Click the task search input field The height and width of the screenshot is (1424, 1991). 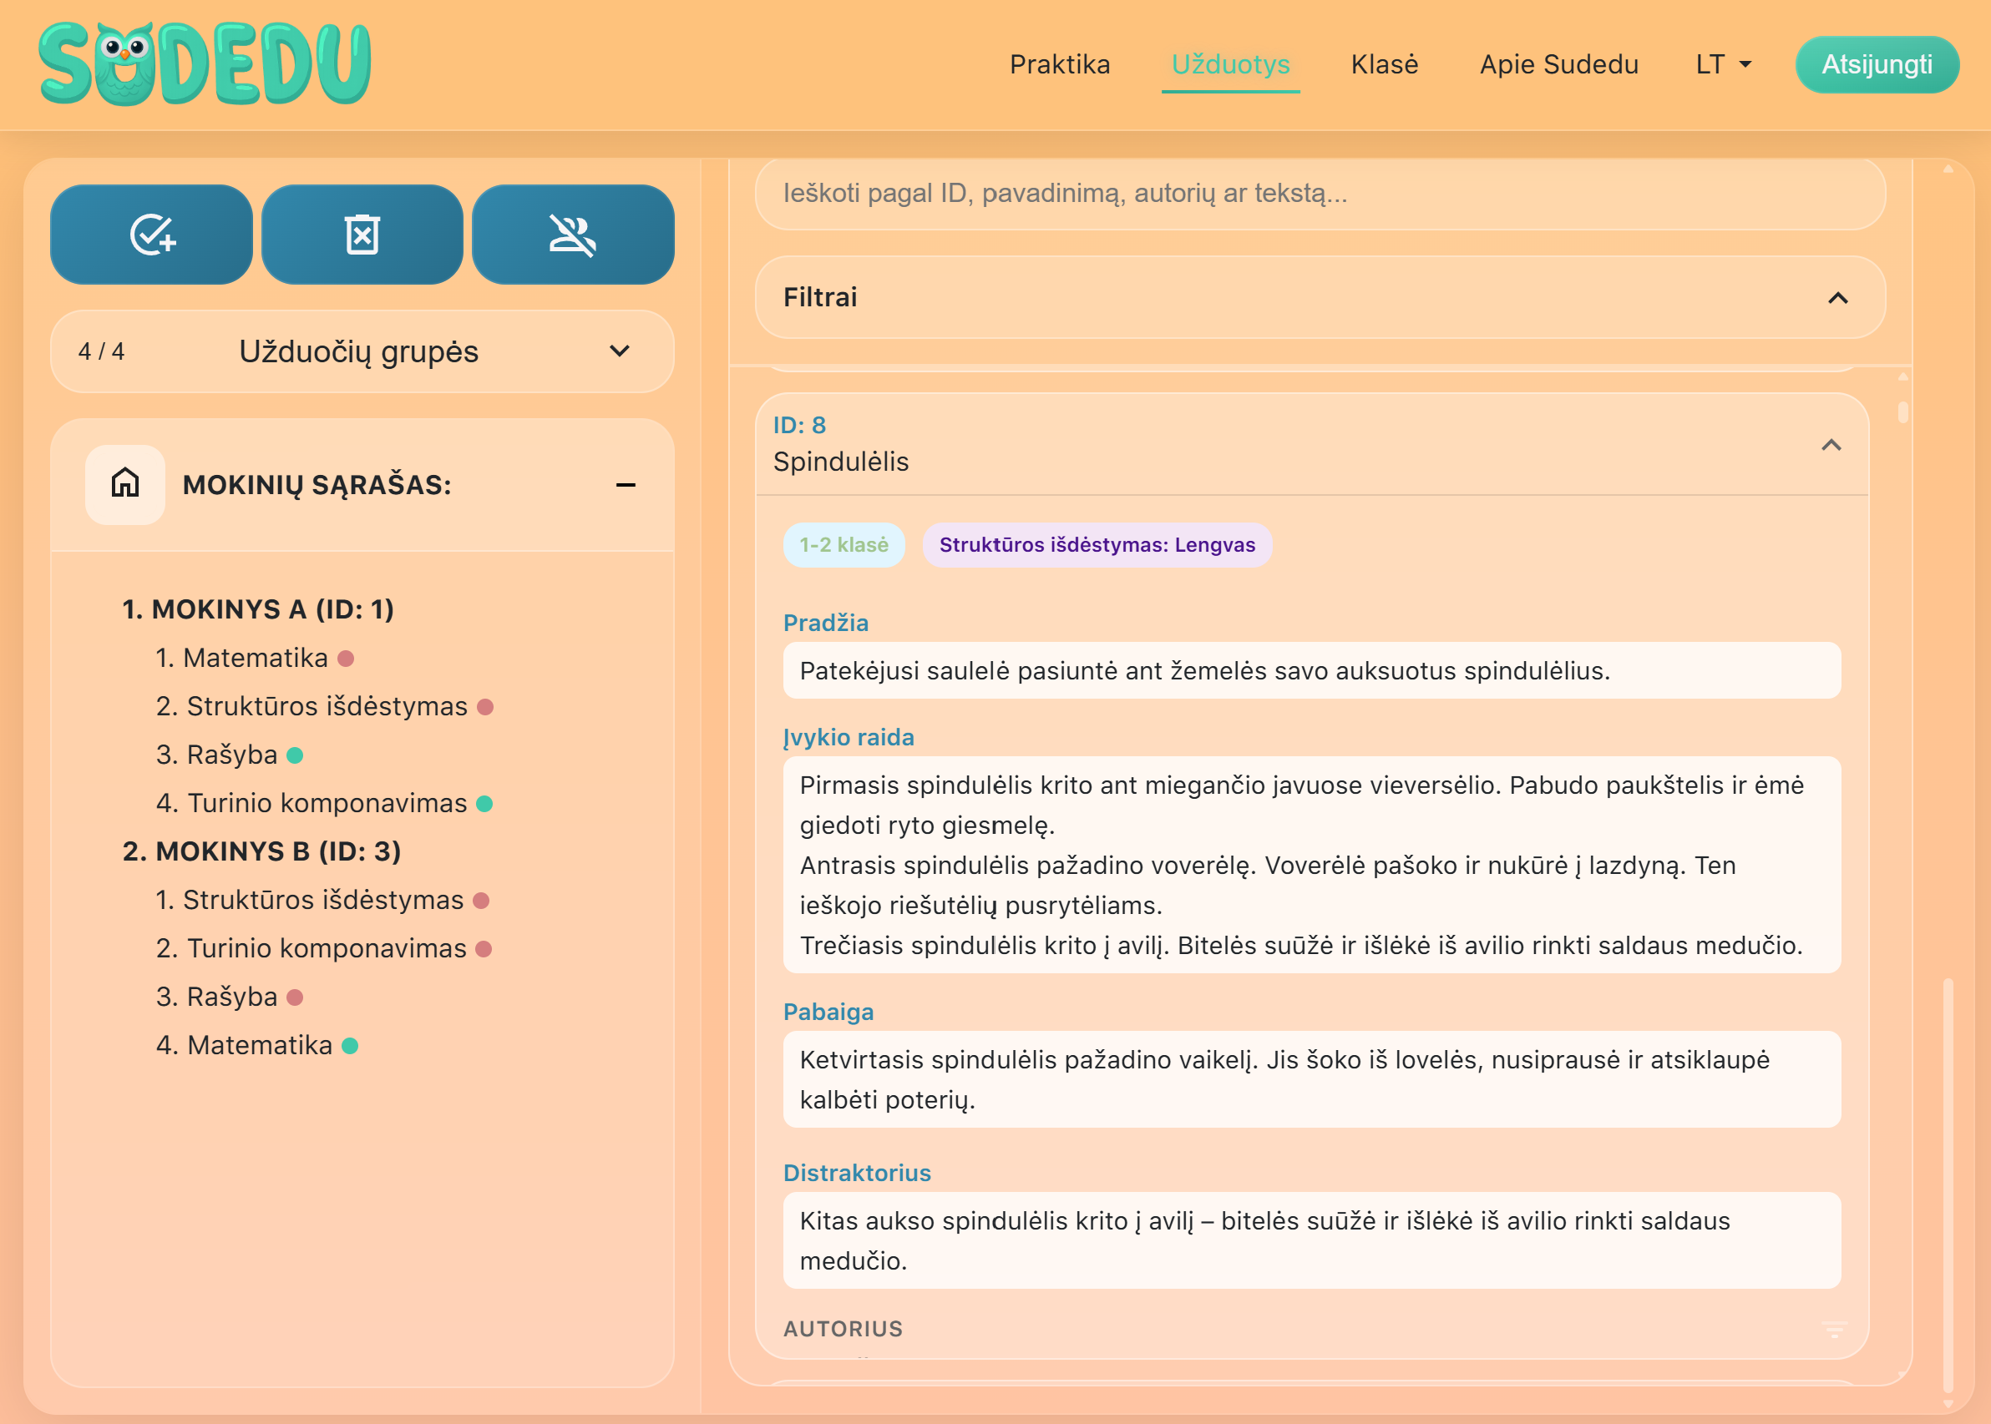(1320, 194)
